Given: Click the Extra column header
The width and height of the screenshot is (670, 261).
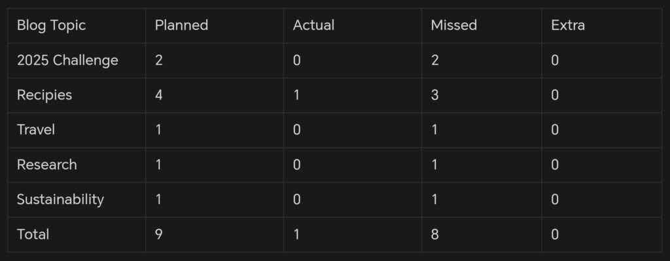Looking at the screenshot, I should 568,26.
